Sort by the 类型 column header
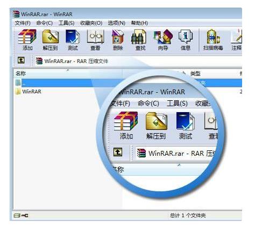This screenshot has height=228, width=255. click(195, 73)
